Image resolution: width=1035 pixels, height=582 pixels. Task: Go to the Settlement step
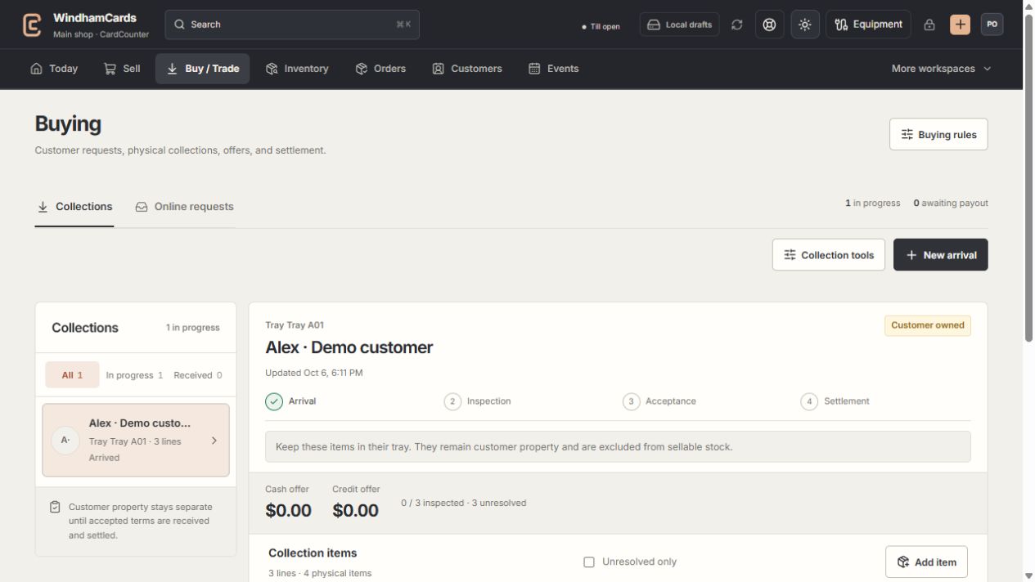point(835,401)
